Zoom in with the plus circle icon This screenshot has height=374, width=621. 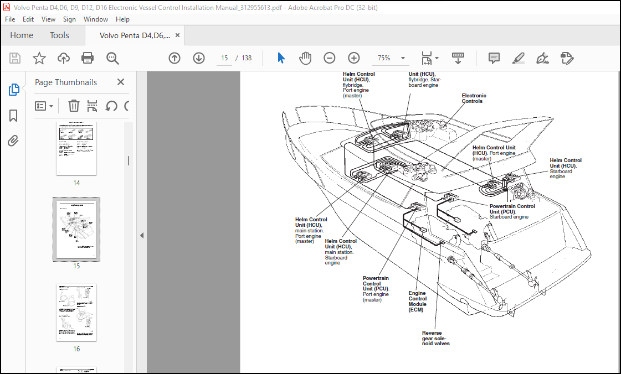tap(353, 58)
